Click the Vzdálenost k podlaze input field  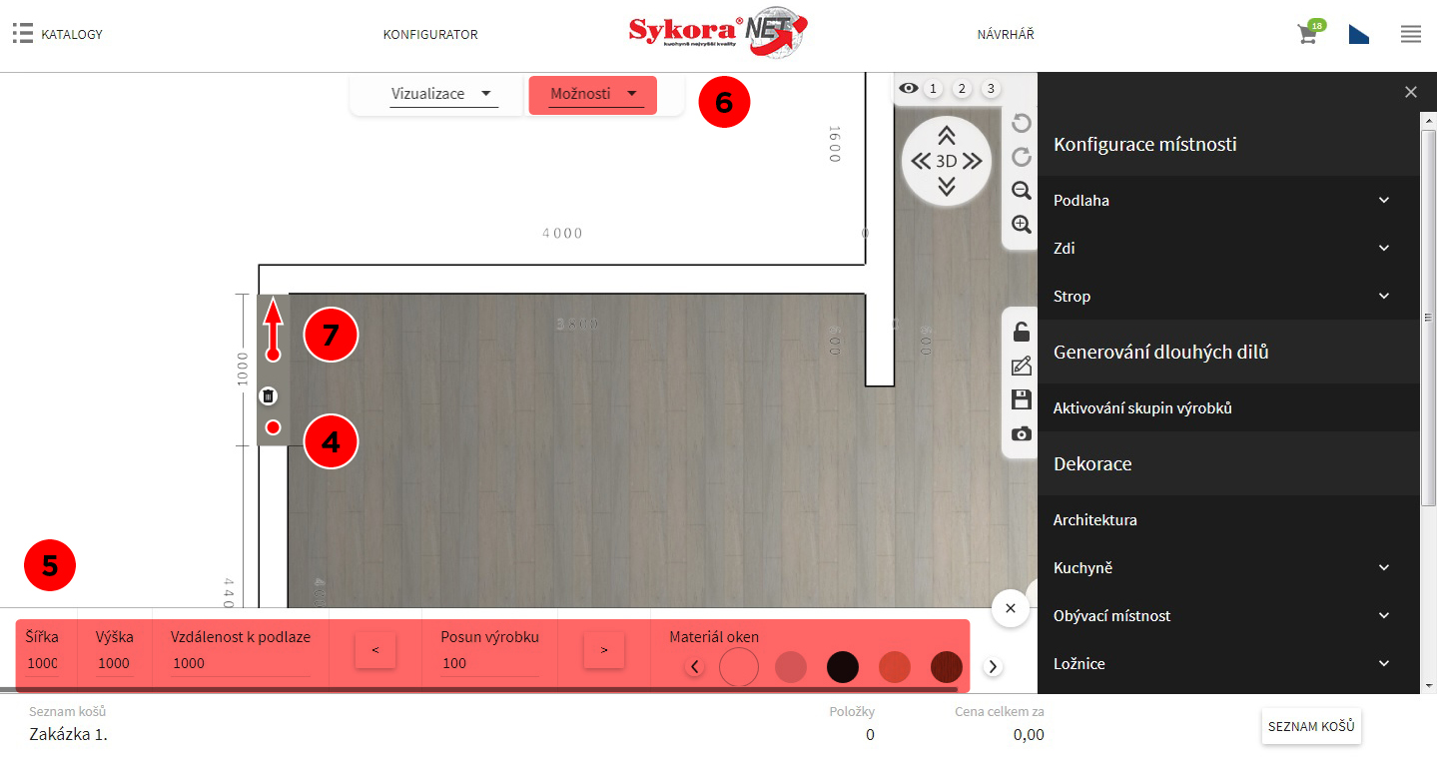pos(240,663)
